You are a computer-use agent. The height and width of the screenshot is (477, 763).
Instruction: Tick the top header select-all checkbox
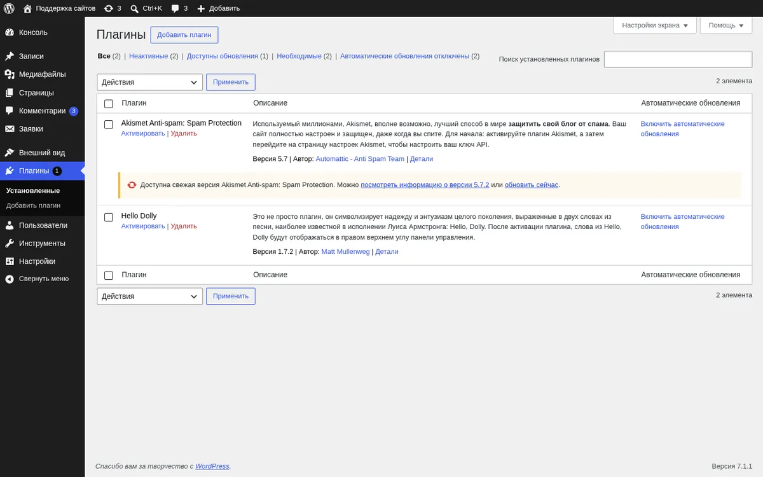tap(109, 104)
